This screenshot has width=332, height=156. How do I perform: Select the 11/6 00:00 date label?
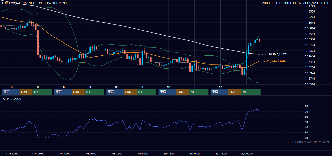point(142,153)
